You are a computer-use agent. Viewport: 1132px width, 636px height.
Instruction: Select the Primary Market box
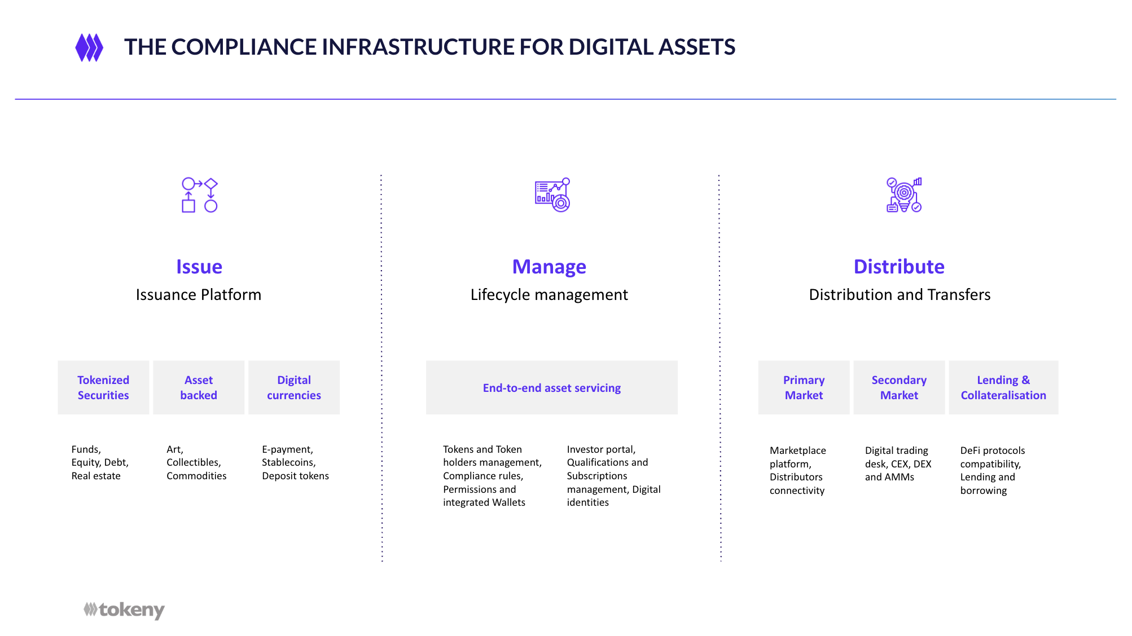(x=804, y=388)
